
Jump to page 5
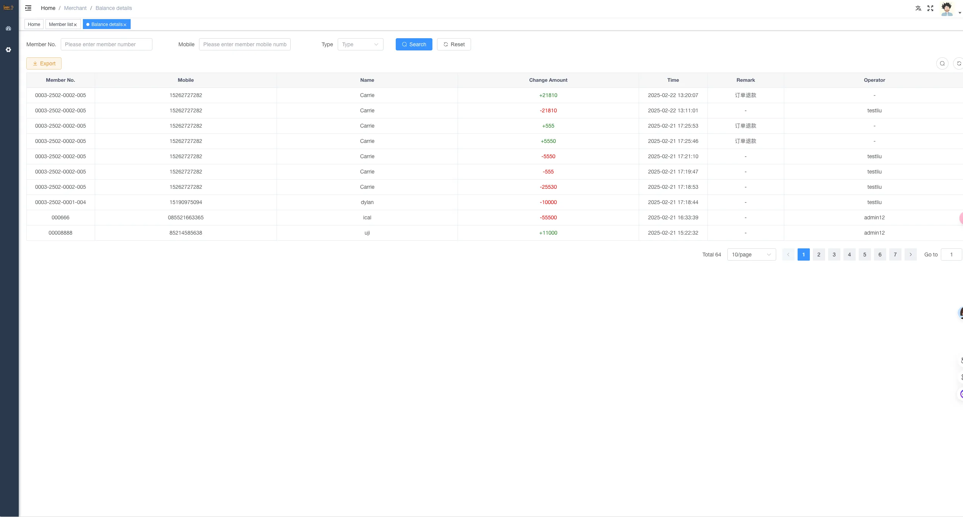click(x=865, y=254)
